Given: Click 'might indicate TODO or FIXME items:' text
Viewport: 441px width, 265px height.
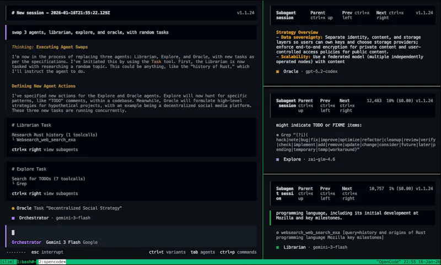Looking at the screenshot, I should pyautogui.click(x=319, y=125).
